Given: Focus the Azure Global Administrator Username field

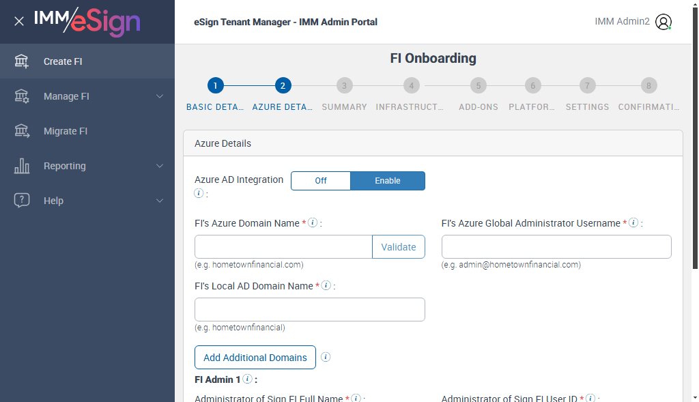Looking at the screenshot, I should point(556,246).
